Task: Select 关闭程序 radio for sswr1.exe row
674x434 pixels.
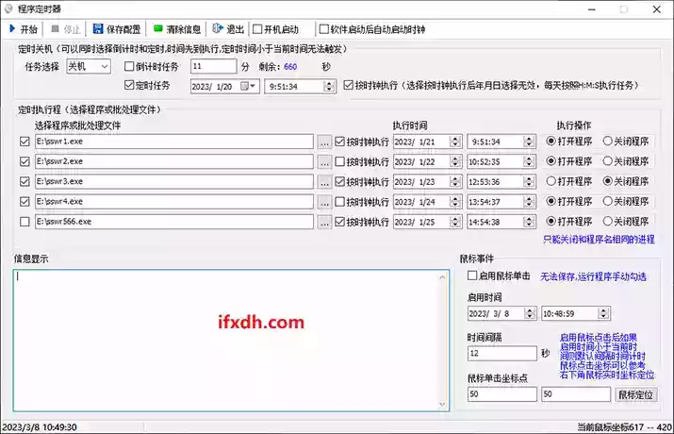Action: 609,142
